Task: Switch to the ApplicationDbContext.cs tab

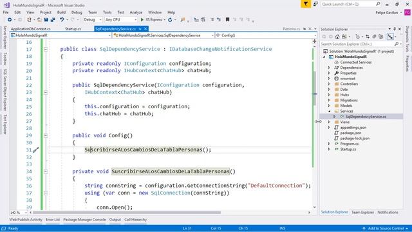Action: coord(31,29)
